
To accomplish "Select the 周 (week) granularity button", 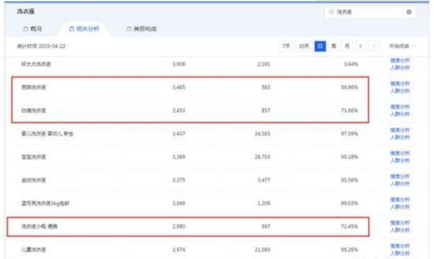I will [x=334, y=46].
